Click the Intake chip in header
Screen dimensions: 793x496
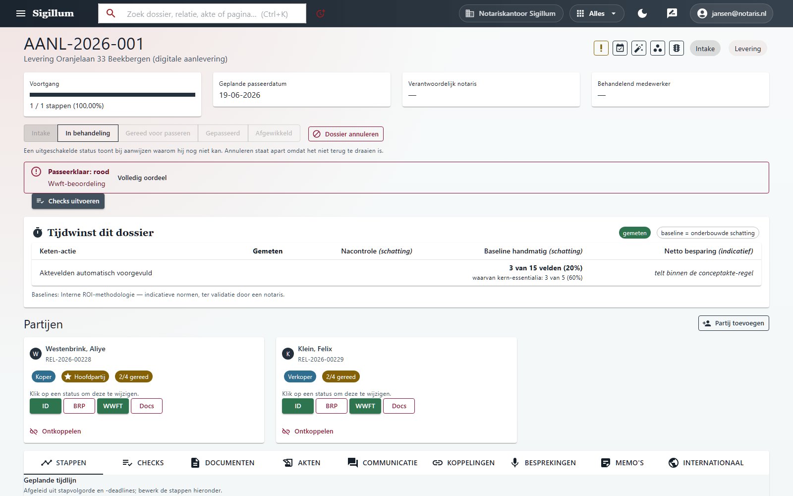705,48
